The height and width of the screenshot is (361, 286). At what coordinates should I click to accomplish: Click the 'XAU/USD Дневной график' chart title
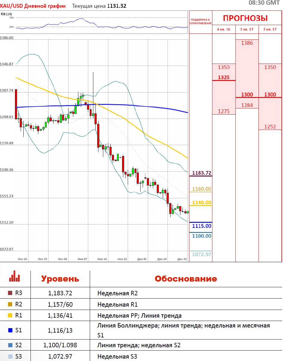[33, 6]
